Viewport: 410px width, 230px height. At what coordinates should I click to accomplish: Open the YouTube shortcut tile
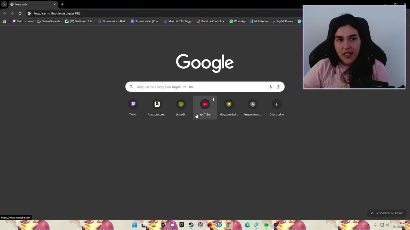point(205,108)
